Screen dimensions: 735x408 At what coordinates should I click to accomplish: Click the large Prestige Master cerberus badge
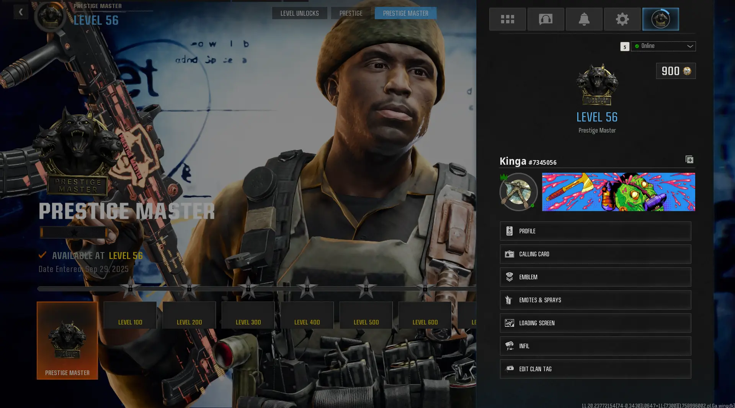(x=78, y=151)
